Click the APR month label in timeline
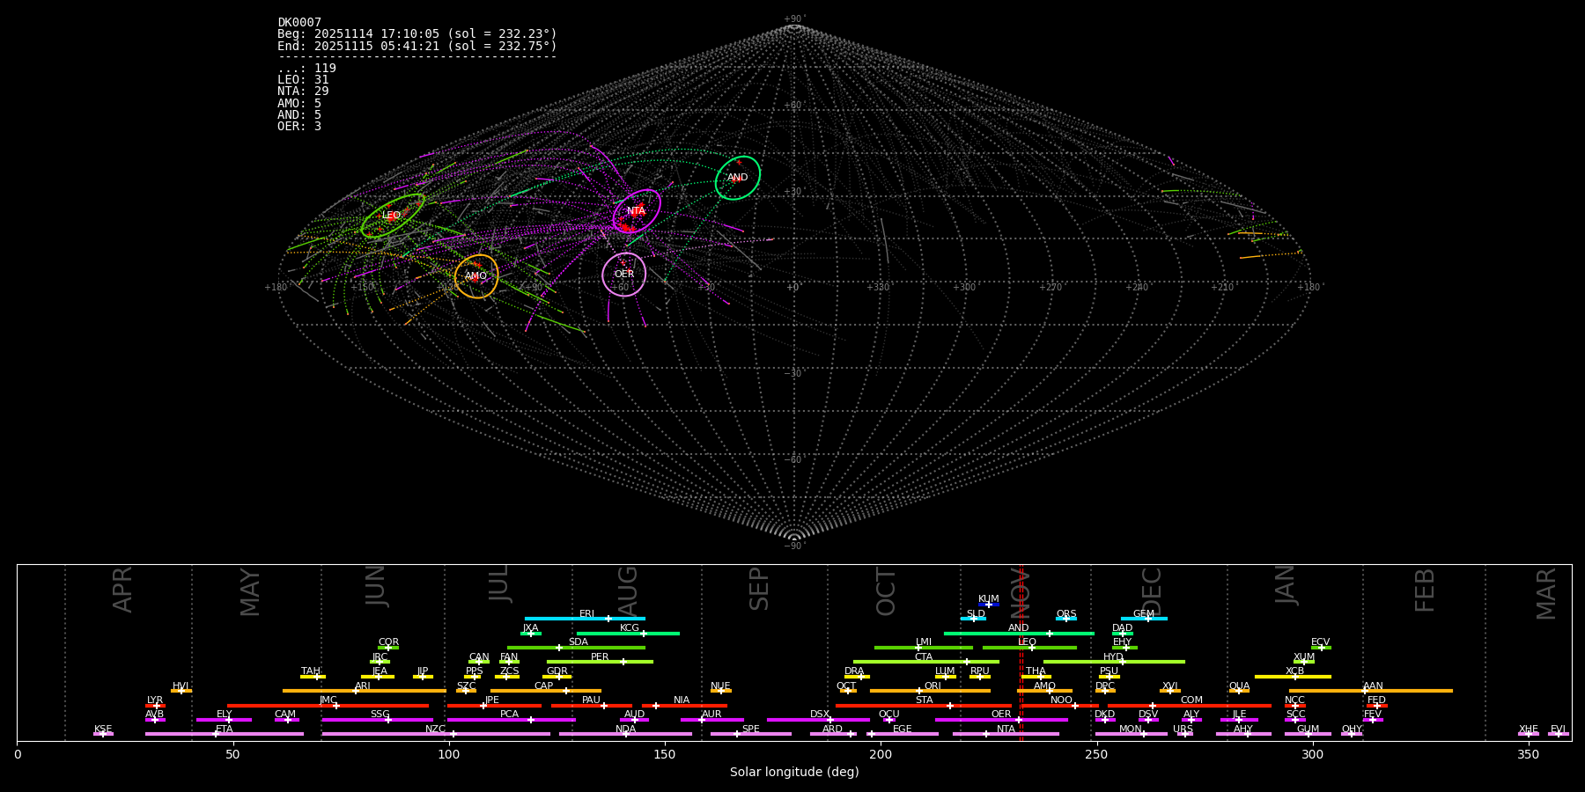The image size is (1585, 792). point(123,590)
